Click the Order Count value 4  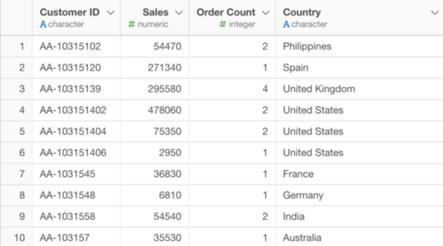264,89
